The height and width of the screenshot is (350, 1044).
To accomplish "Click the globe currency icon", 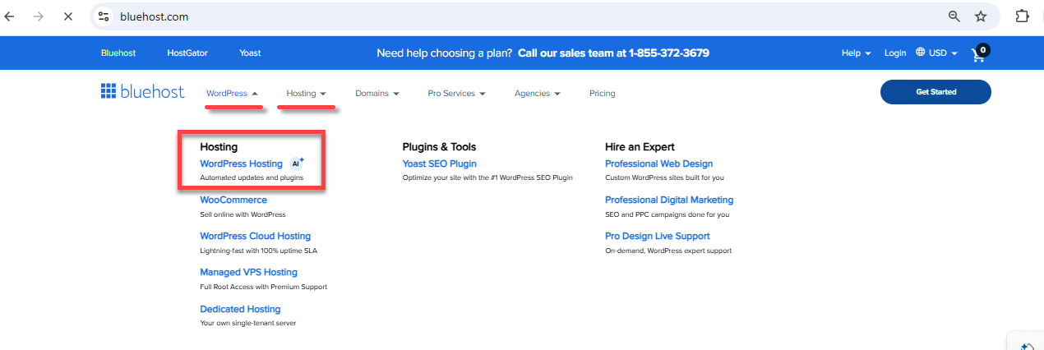I will point(921,53).
